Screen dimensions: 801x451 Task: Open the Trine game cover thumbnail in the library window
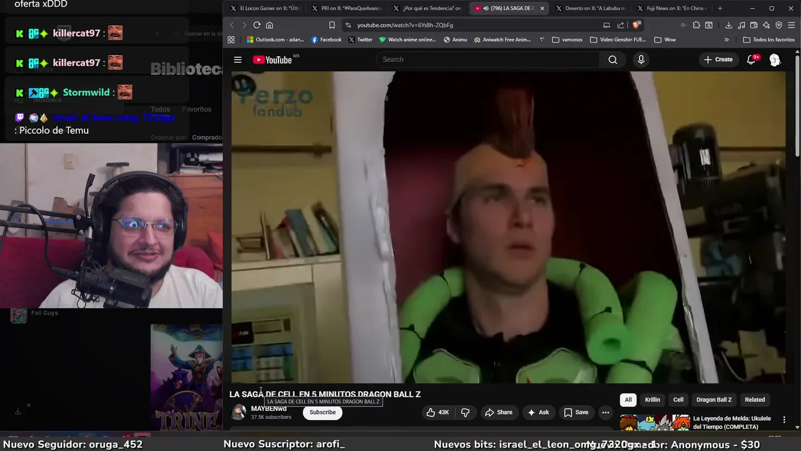[x=186, y=377]
